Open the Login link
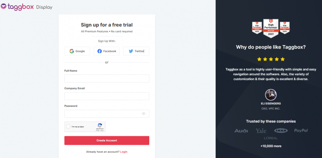 tap(124, 152)
